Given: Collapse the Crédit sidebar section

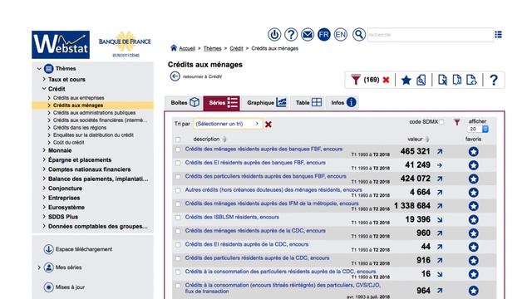Looking at the screenshot, I should tap(44, 89).
